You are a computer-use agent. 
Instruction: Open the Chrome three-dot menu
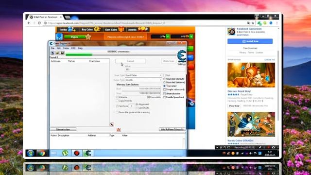coord(277,23)
